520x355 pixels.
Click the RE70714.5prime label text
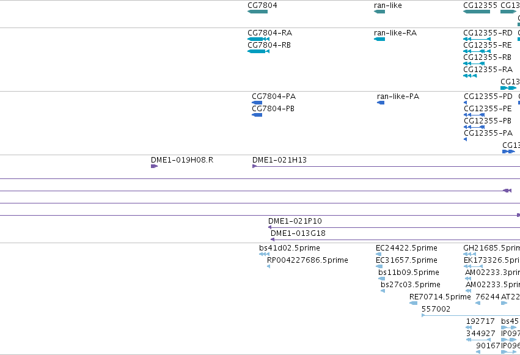[x=440, y=297]
